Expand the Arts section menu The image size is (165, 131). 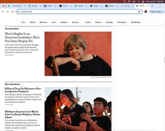tap(54, 22)
